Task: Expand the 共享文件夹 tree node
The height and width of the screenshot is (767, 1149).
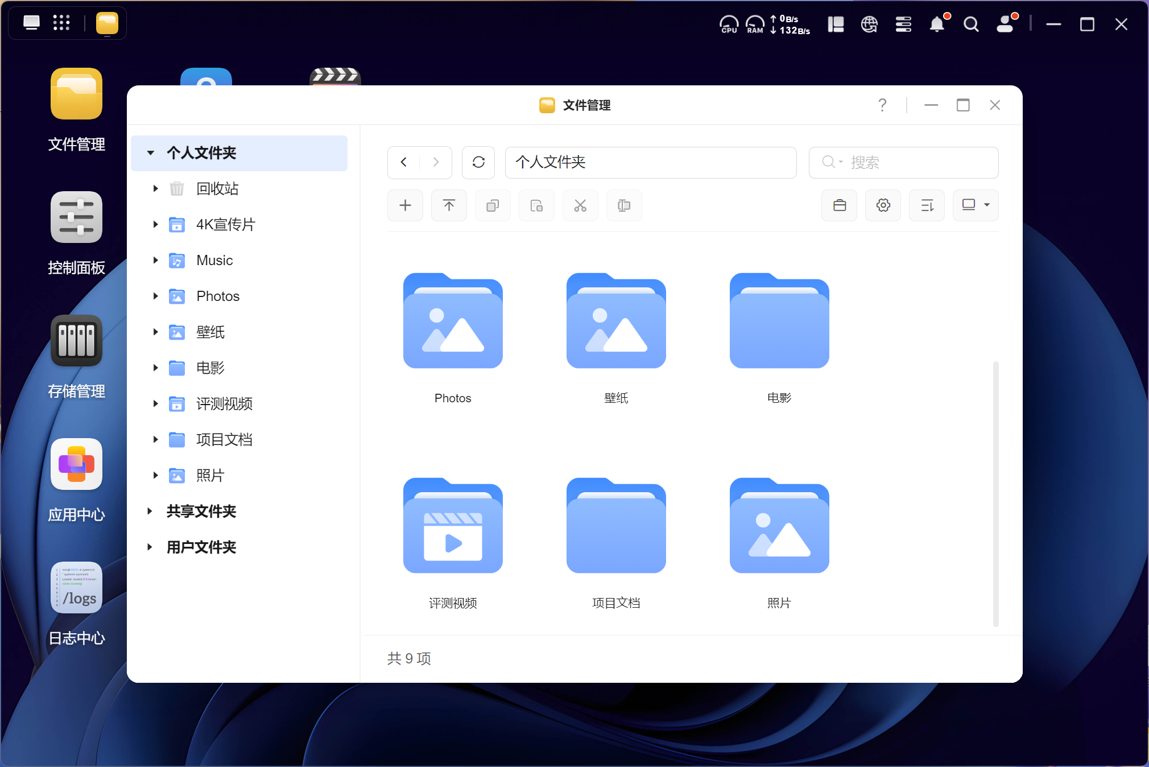Action: click(150, 511)
